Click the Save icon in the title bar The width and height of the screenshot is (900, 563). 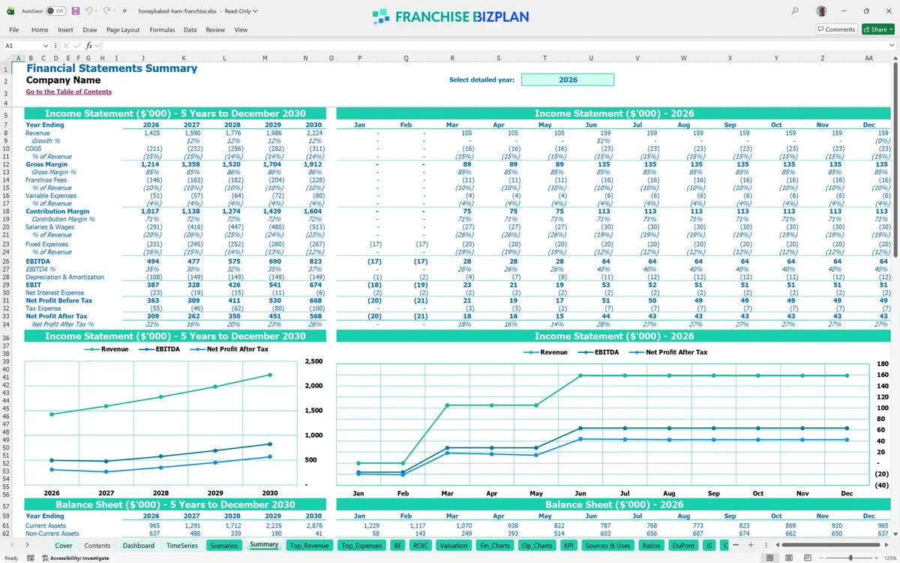[x=75, y=11]
